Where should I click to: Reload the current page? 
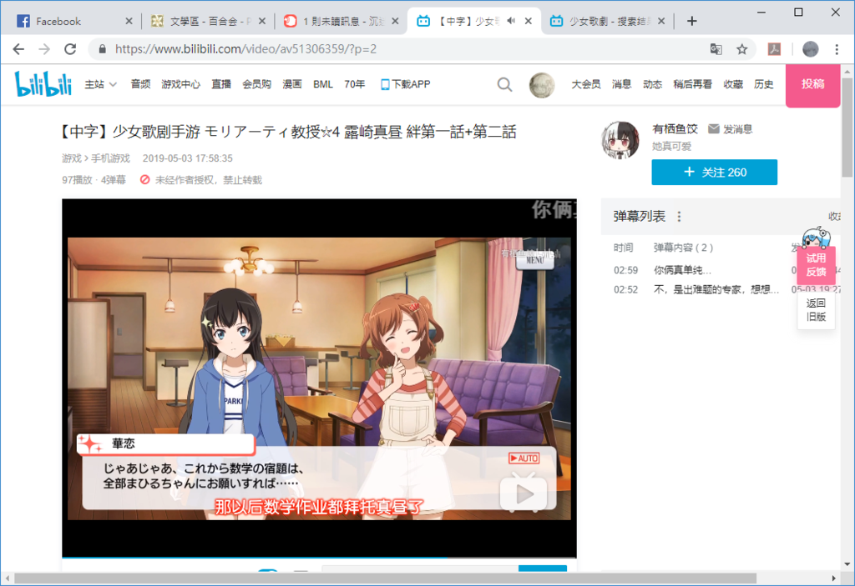70,49
